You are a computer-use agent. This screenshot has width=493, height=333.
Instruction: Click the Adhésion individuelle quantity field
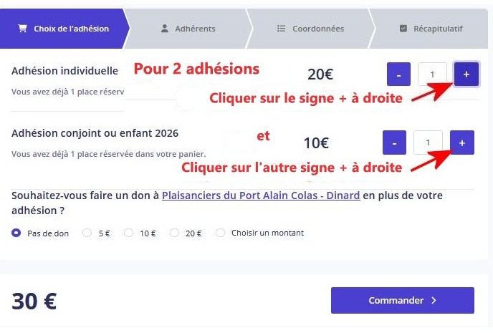432,74
